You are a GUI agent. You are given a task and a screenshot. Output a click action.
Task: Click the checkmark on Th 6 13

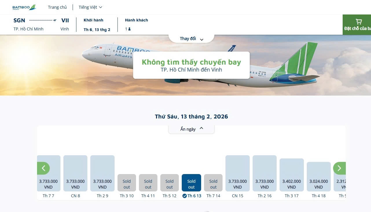tap(184, 196)
